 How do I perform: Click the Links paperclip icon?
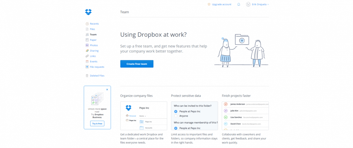click(x=87, y=56)
